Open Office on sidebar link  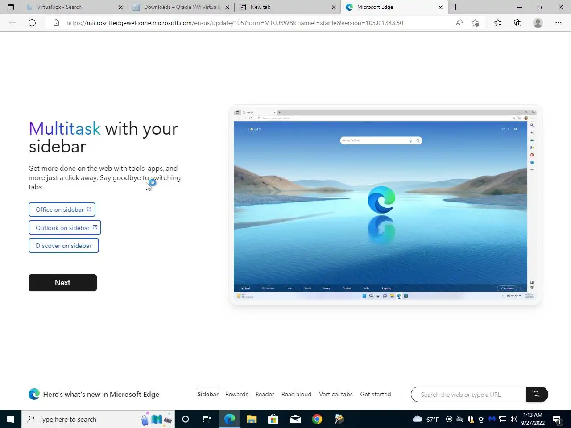[62, 210]
